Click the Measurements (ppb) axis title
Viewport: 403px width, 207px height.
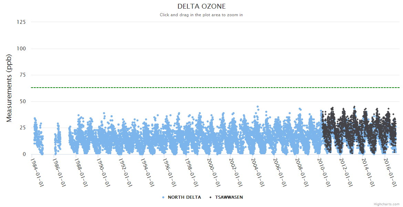(9, 88)
